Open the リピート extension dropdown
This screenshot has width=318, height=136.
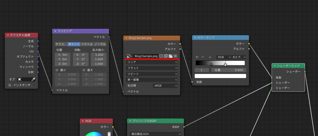(152, 74)
